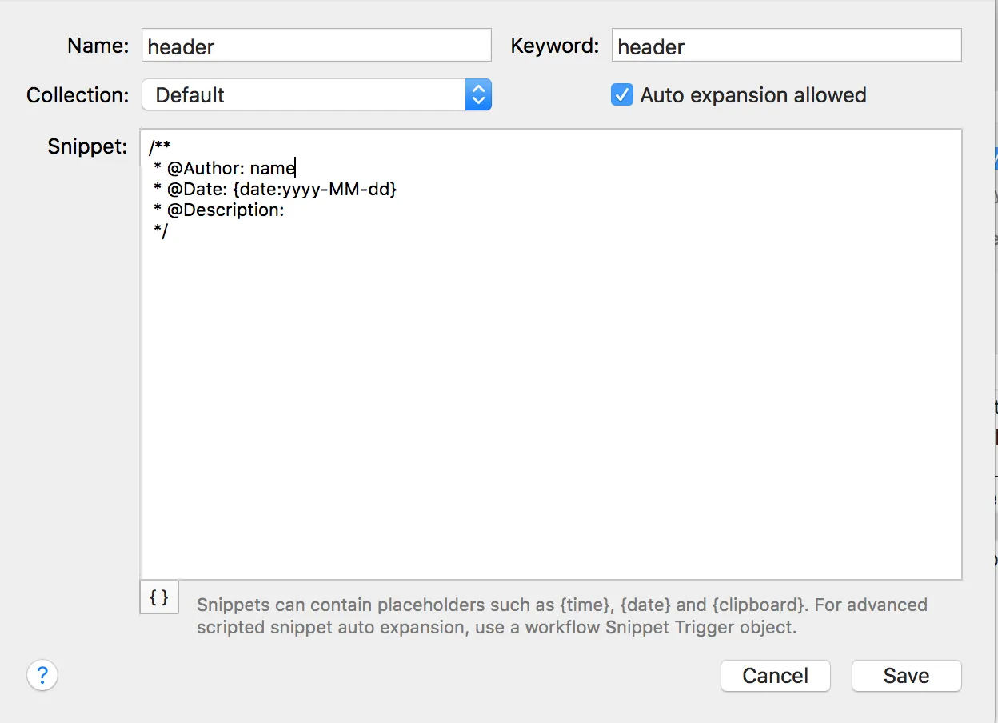Click the "Snippet:" label
The height and width of the screenshot is (723, 998).
tap(87, 146)
